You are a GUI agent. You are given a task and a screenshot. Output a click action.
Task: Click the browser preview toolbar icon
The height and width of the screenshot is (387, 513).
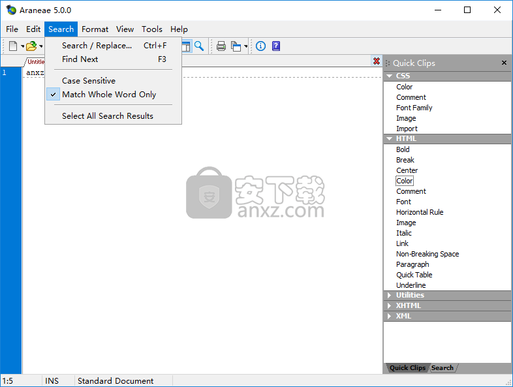pyautogui.click(x=236, y=46)
